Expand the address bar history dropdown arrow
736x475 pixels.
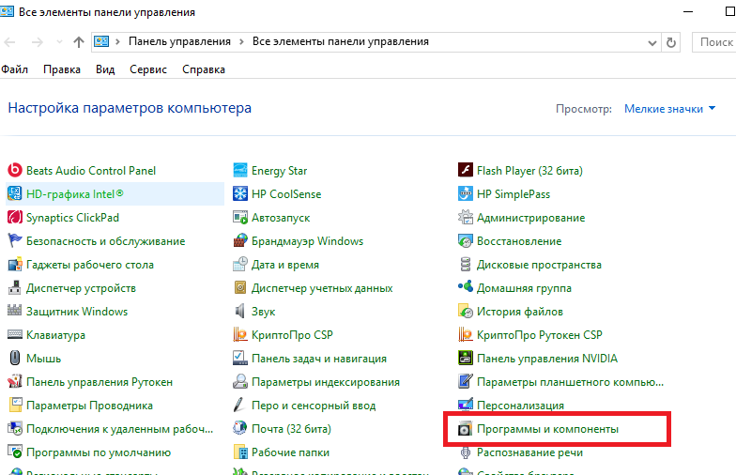[x=651, y=42]
